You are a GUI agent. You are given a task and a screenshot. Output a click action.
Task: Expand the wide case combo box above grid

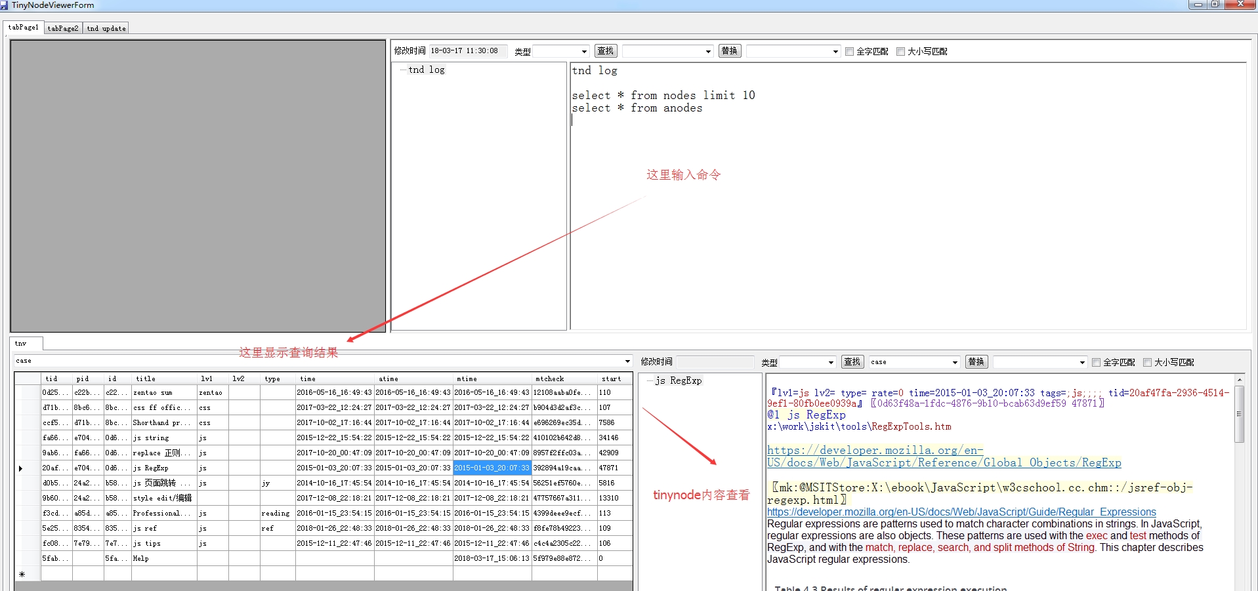coord(627,361)
